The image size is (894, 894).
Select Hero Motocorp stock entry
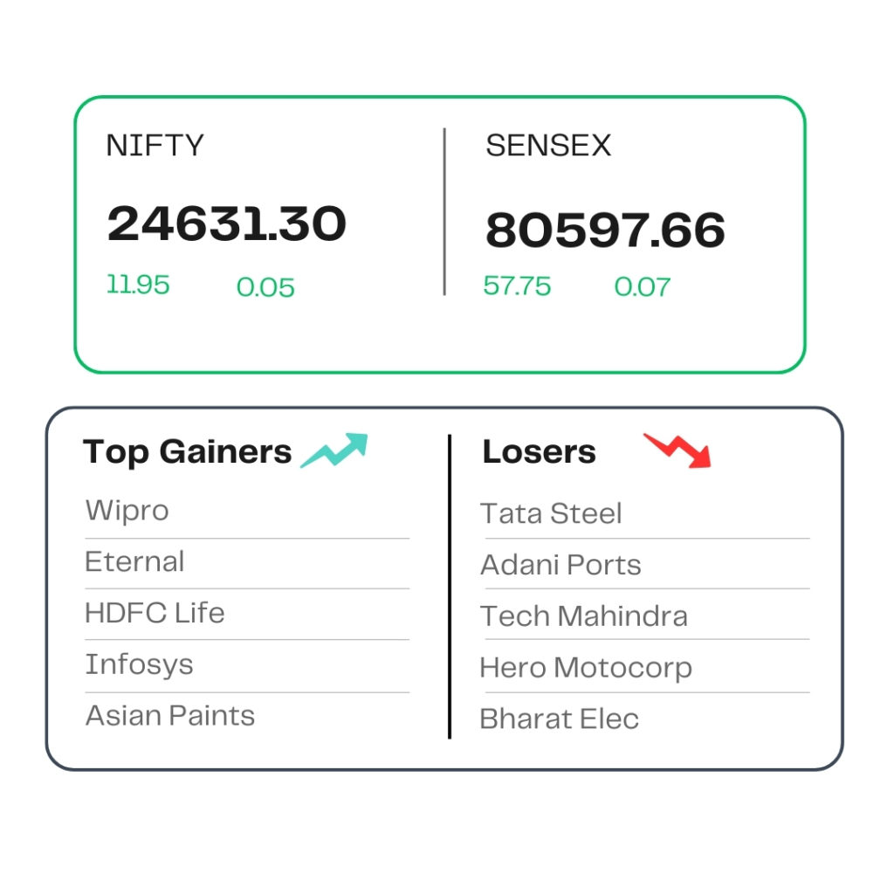(x=586, y=668)
